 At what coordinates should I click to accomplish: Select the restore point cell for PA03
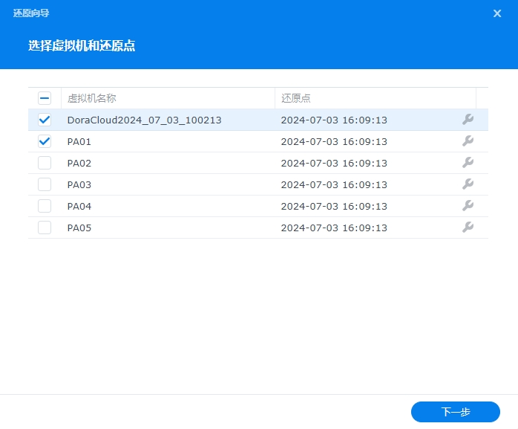(334, 184)
